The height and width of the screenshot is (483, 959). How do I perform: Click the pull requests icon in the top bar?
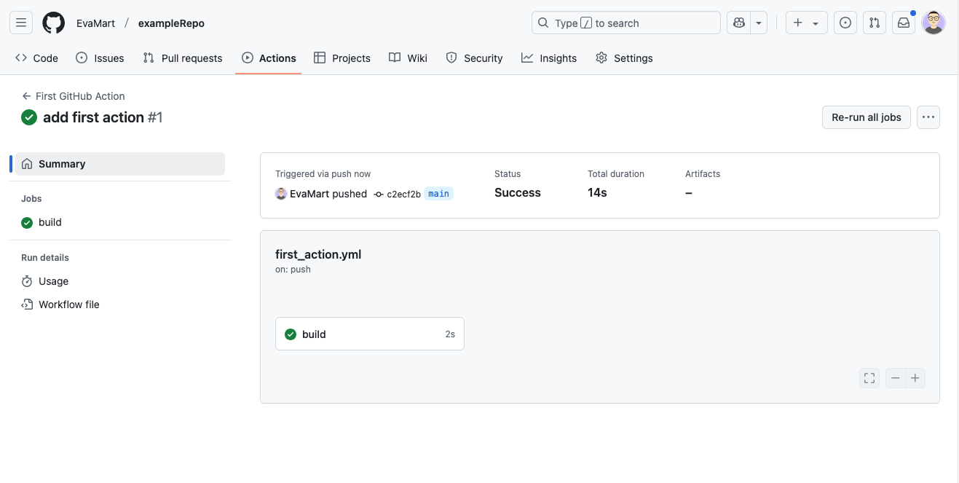pos(874,23)
